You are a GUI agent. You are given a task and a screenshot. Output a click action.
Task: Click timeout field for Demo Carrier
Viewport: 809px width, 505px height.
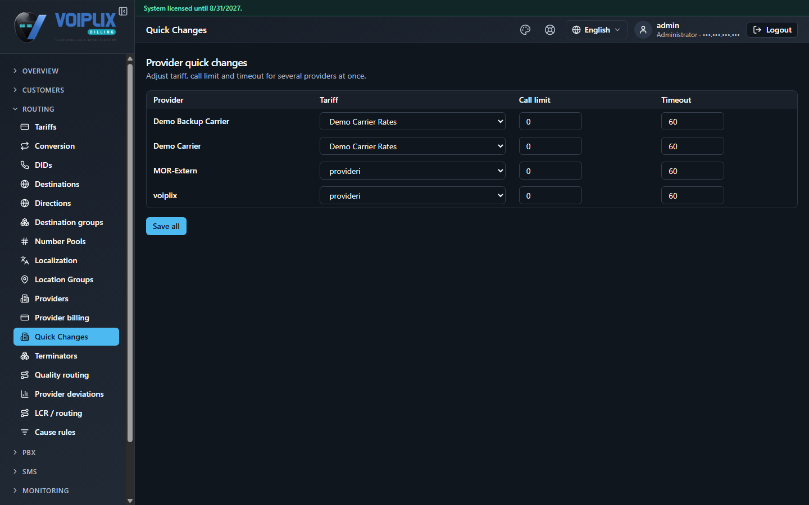click(692, 146)
